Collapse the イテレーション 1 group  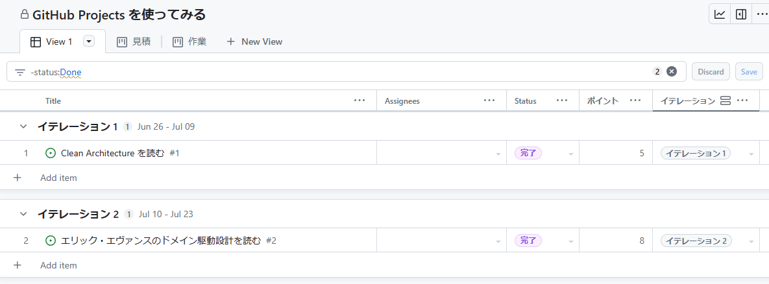click(x=23, y=126)
